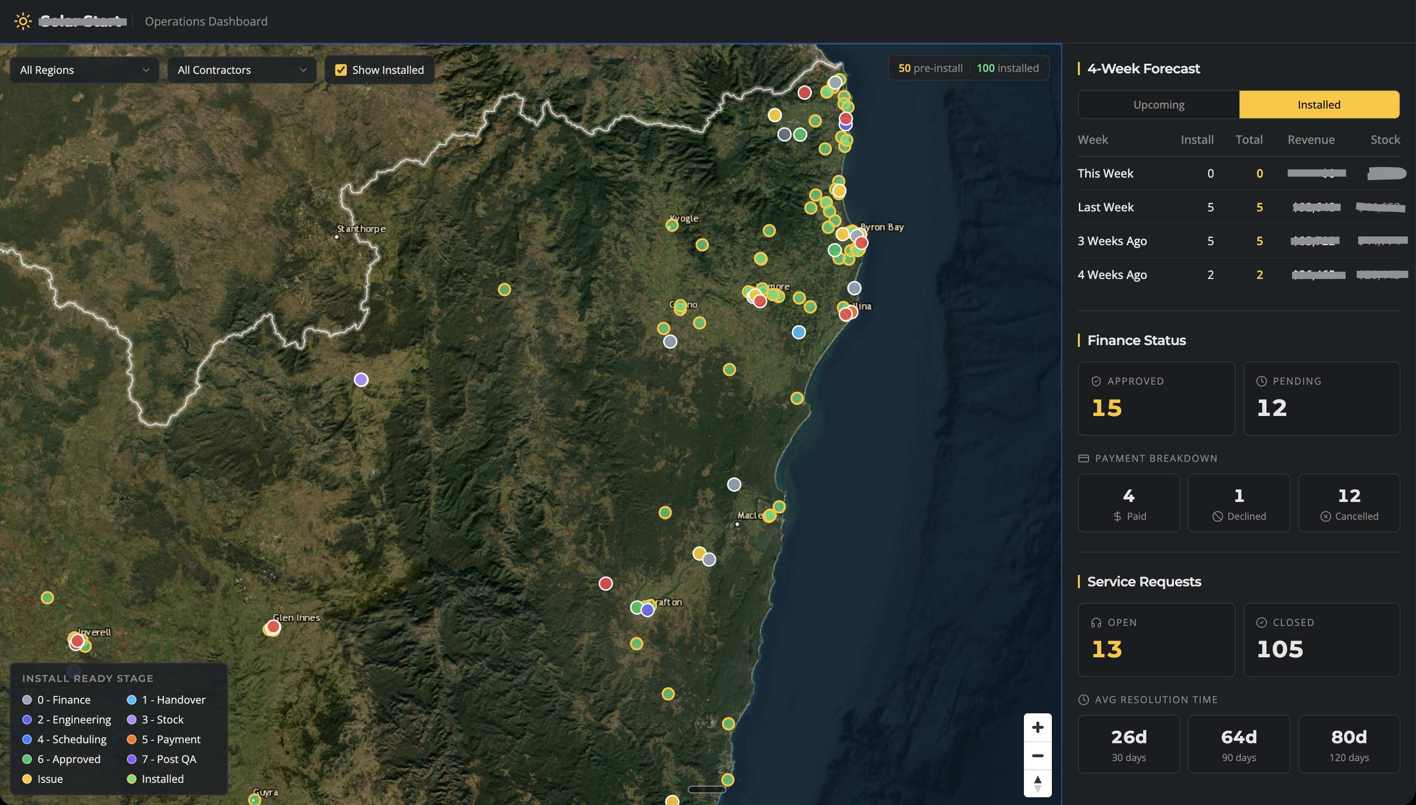Image resolution: width=1416 pixels, height=805 pixels.
Task: Switch to the Upcoming forecast tab
Action: (1158, 105)
